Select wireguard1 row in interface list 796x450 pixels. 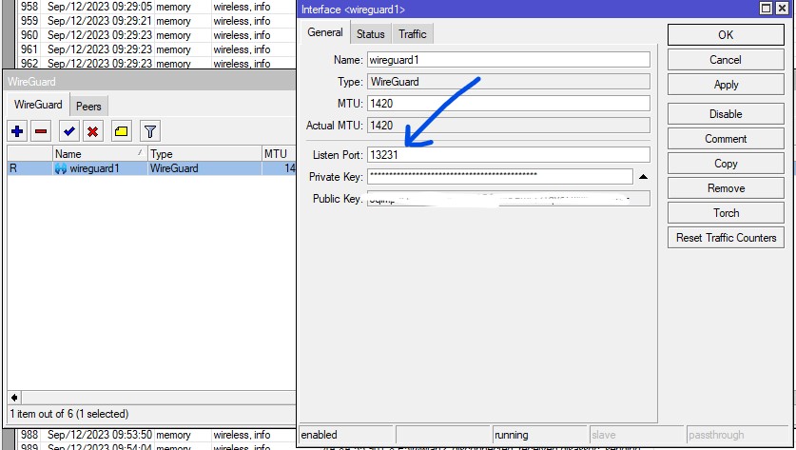[151, 168]
